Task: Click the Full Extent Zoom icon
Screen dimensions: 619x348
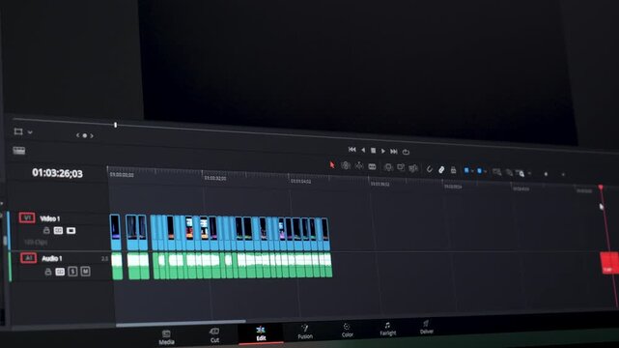Action: pyautogui.click(x=497, y=172)
